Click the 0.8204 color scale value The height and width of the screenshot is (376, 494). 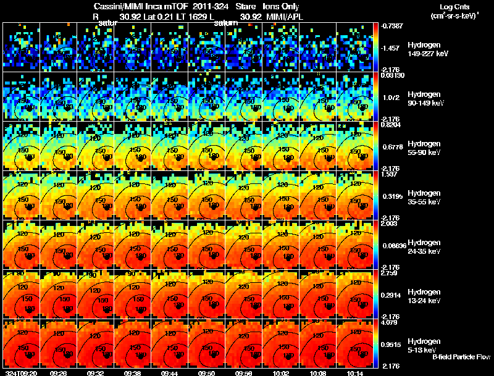[391, 125]
